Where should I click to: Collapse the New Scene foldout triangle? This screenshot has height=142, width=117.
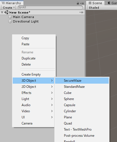click(2, 13)
